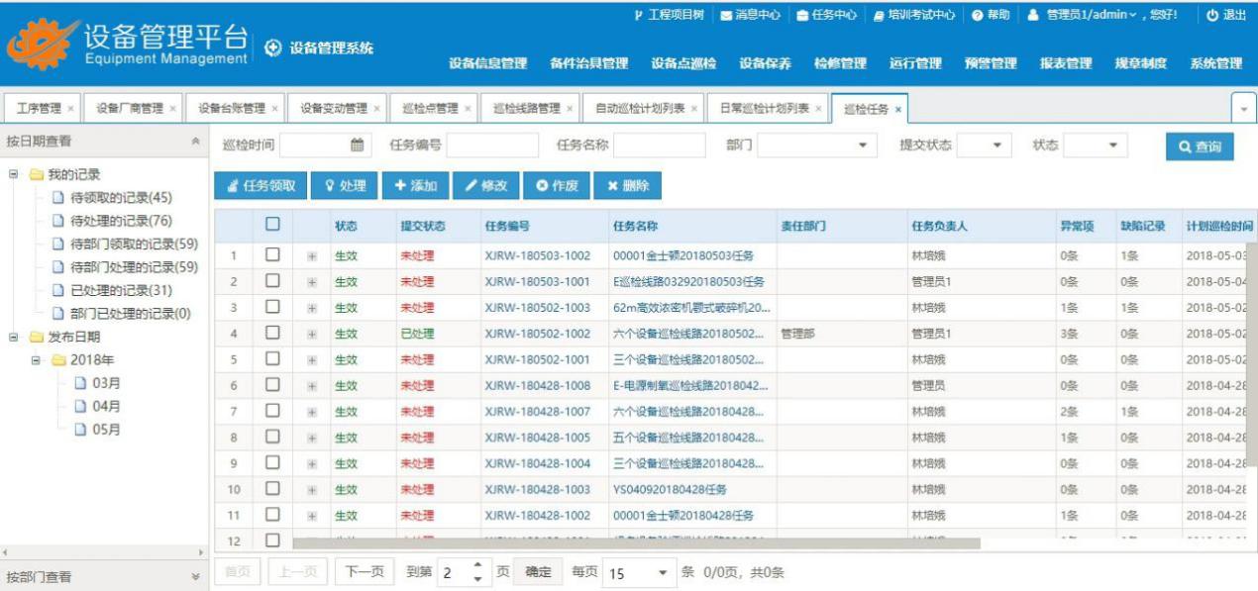Click the 工程项目树 icon
Viewport: 1258px width, 591px height.
[639, 15]
